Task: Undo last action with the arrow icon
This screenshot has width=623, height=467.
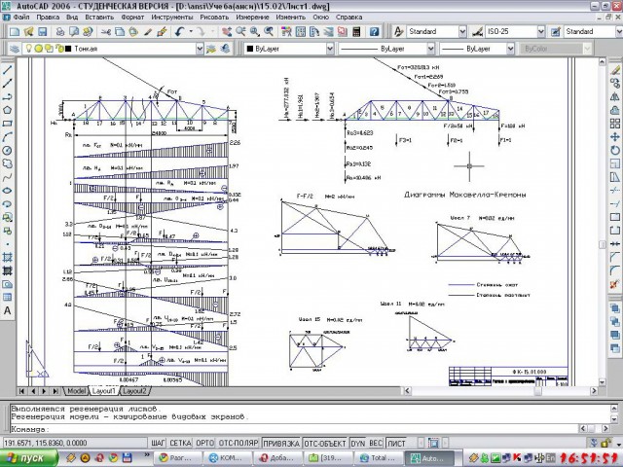Action: click(x=180, y=32)
